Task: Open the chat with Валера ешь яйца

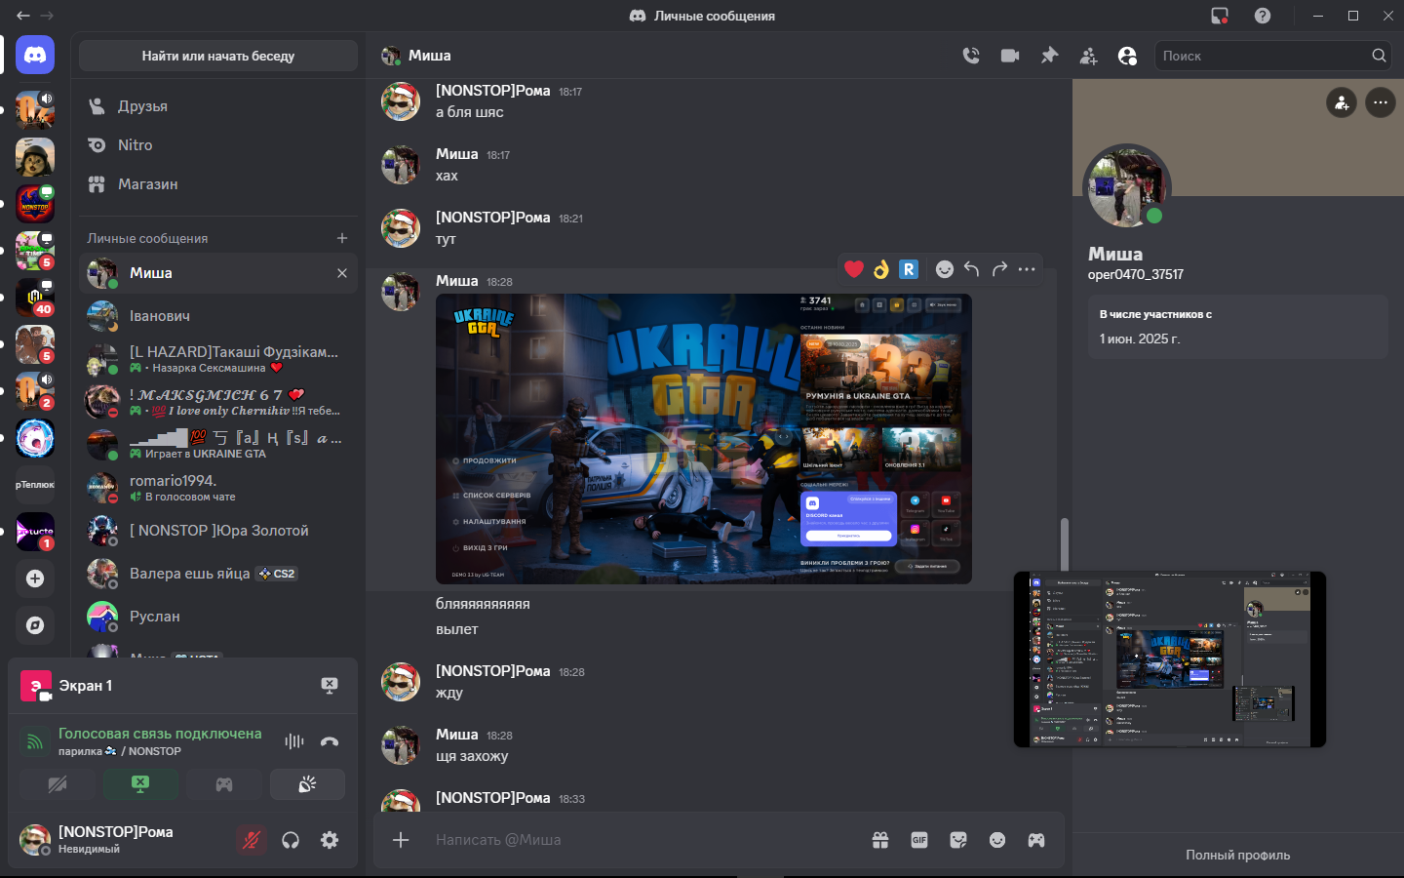Action: pyautogui.click(x=218, y=574)
